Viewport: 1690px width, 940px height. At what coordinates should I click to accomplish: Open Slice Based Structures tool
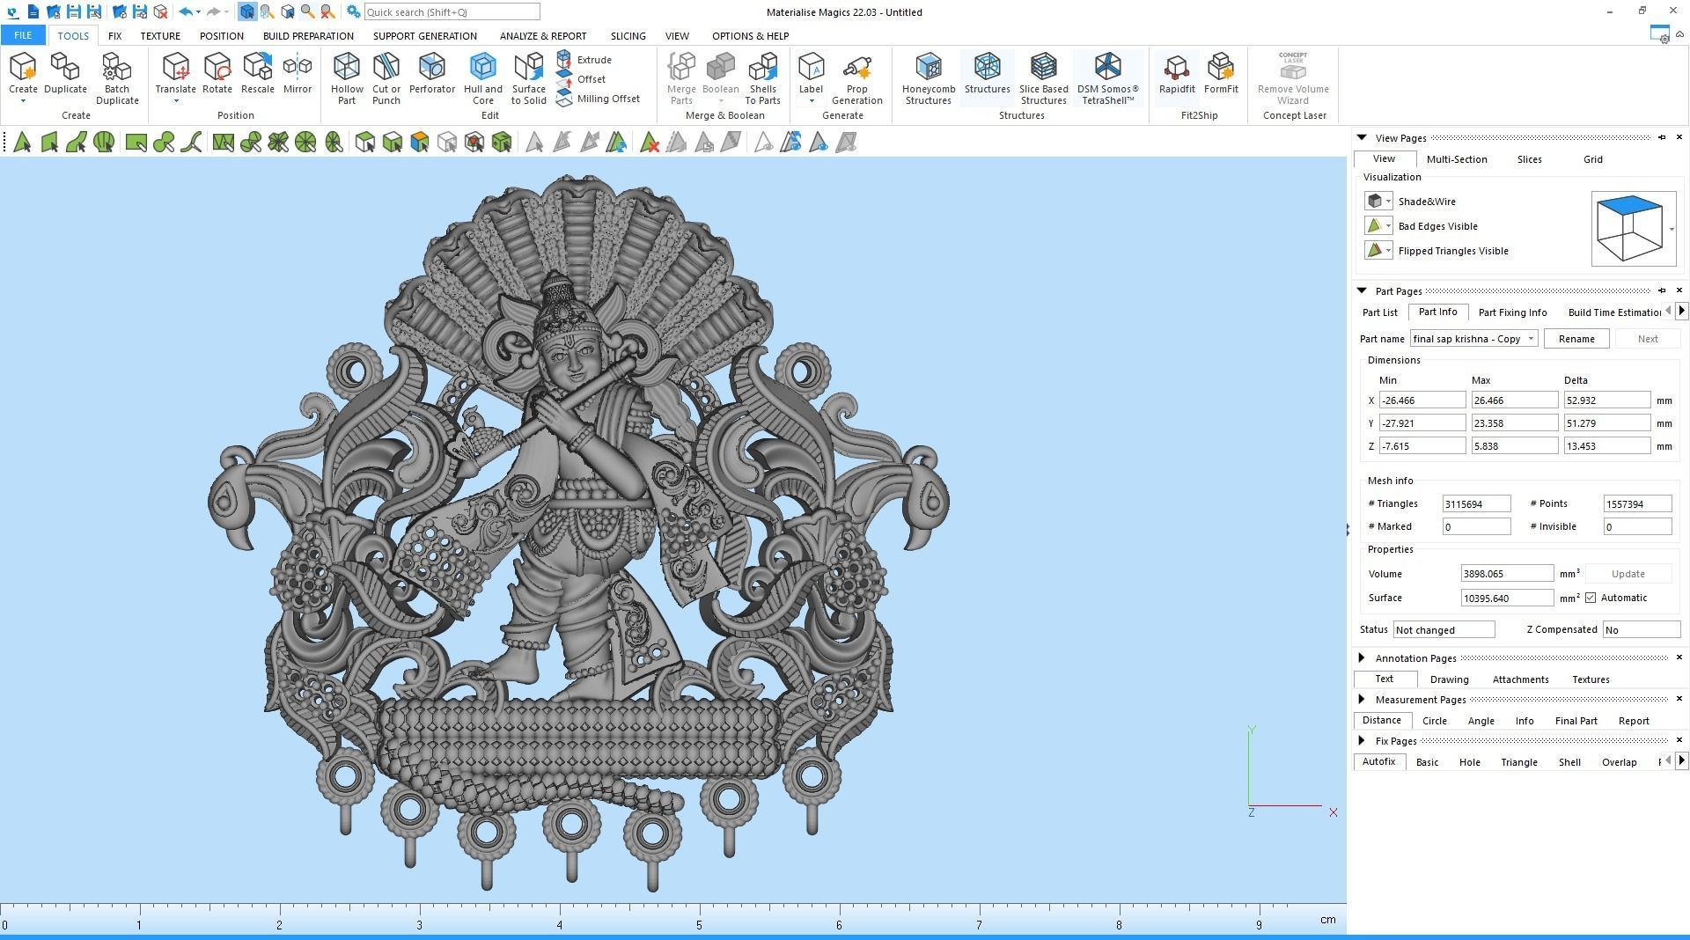point(1043,78)
